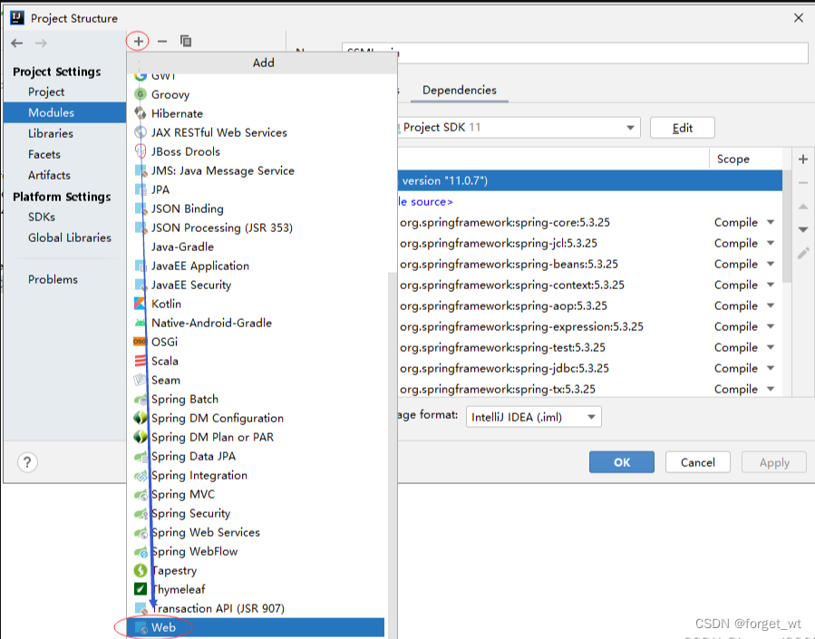
Task: Open Libraries settings
Action: [x=51, y=133]
